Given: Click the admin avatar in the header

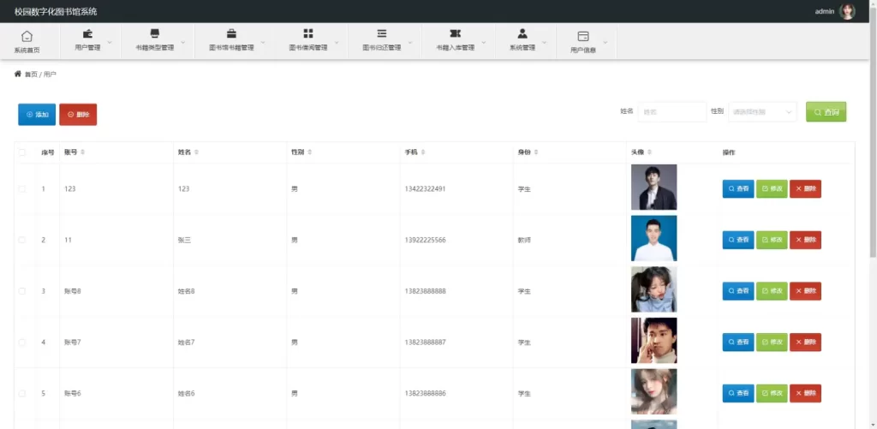Looking at the screenshot, I should pos(847,11).
